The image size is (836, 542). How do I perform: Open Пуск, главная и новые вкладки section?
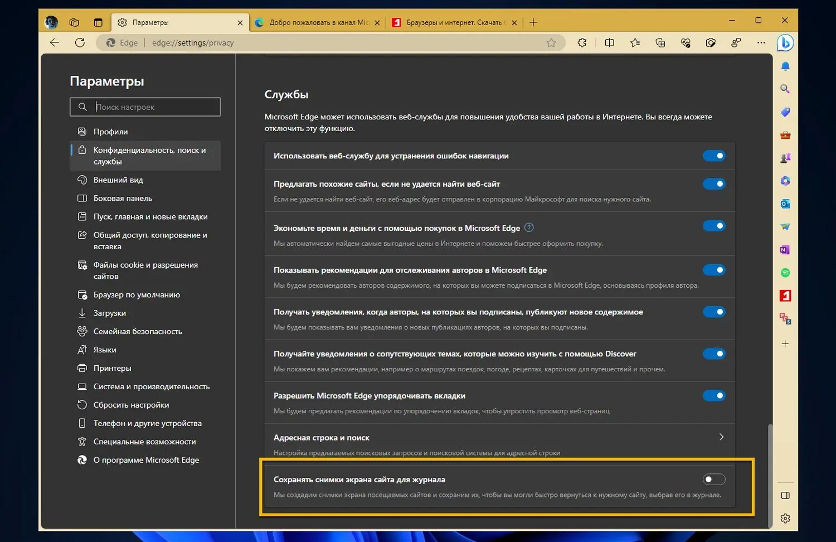(145, 216)
